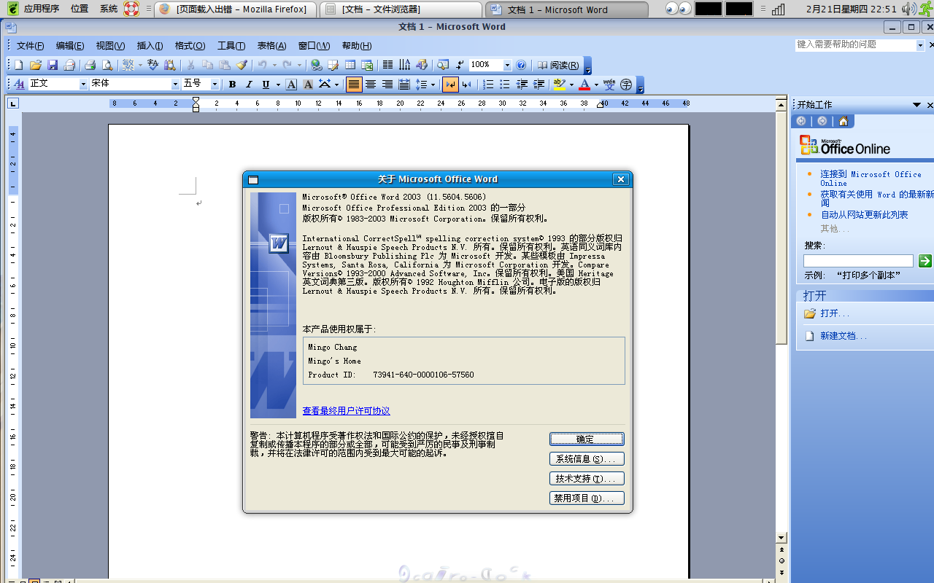Click the blue Help question-mark icon
Viewport: 934px width, 583px height.
click(x=521, y=65)
